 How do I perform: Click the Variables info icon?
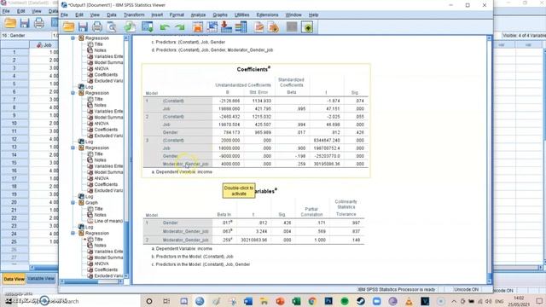pos(241,26)
